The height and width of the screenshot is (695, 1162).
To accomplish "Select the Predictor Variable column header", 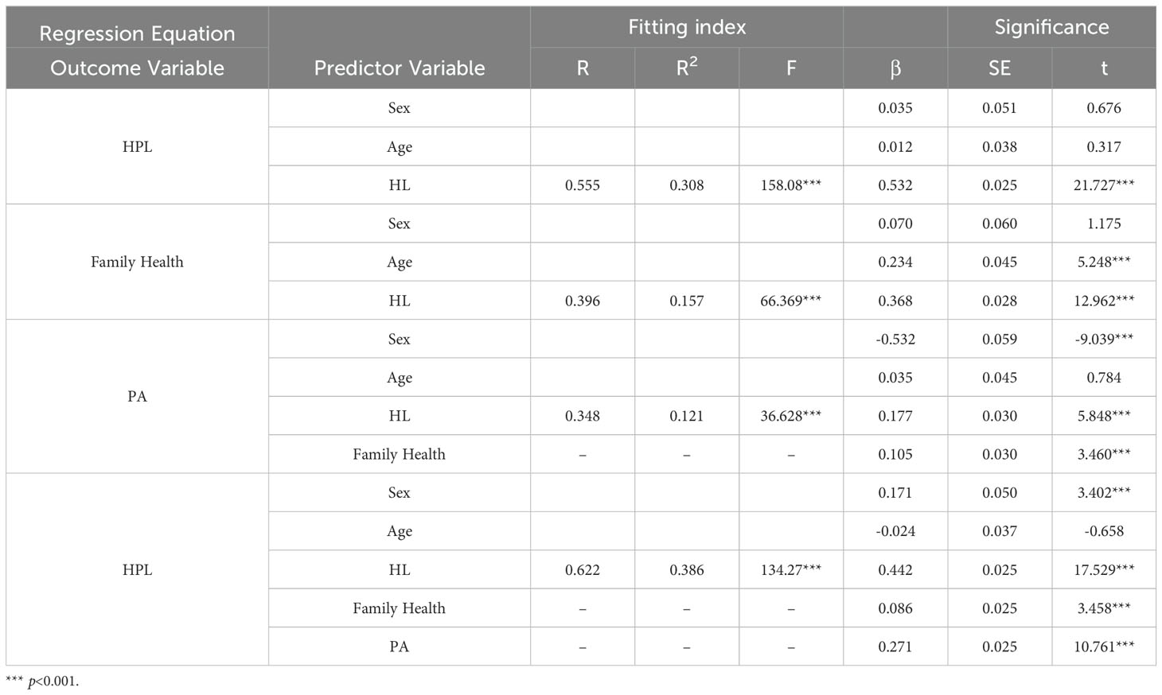I will [400, 68].
